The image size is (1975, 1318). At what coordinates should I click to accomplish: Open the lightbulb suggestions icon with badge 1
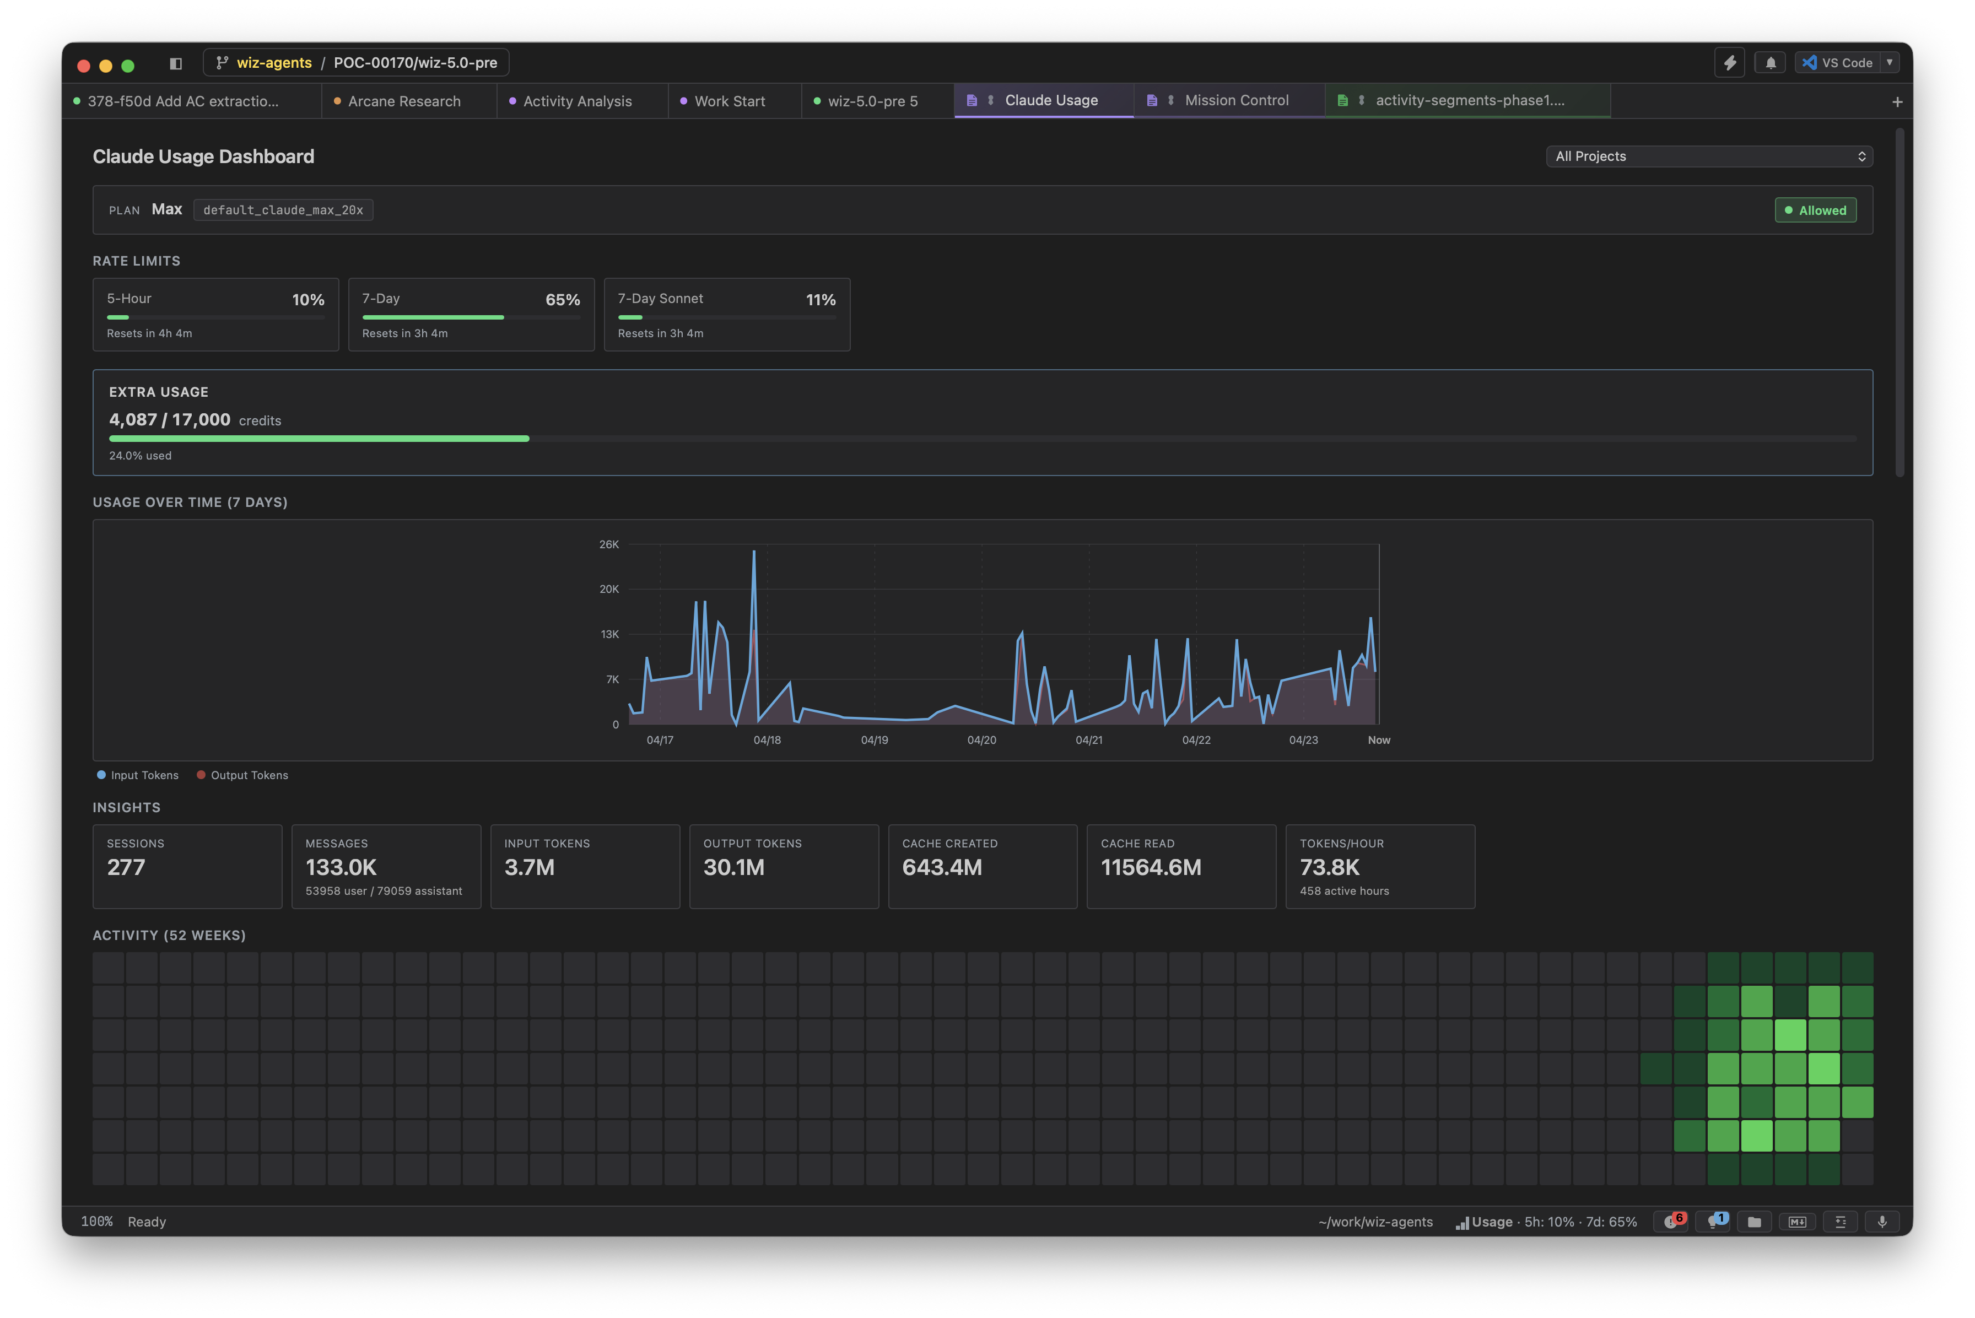pos(1714,1222)
